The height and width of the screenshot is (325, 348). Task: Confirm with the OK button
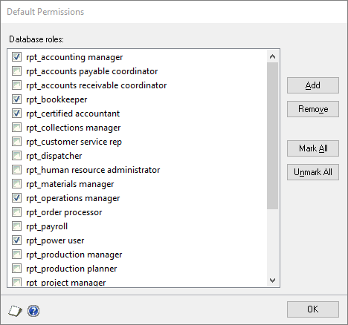tap(313, 309)
